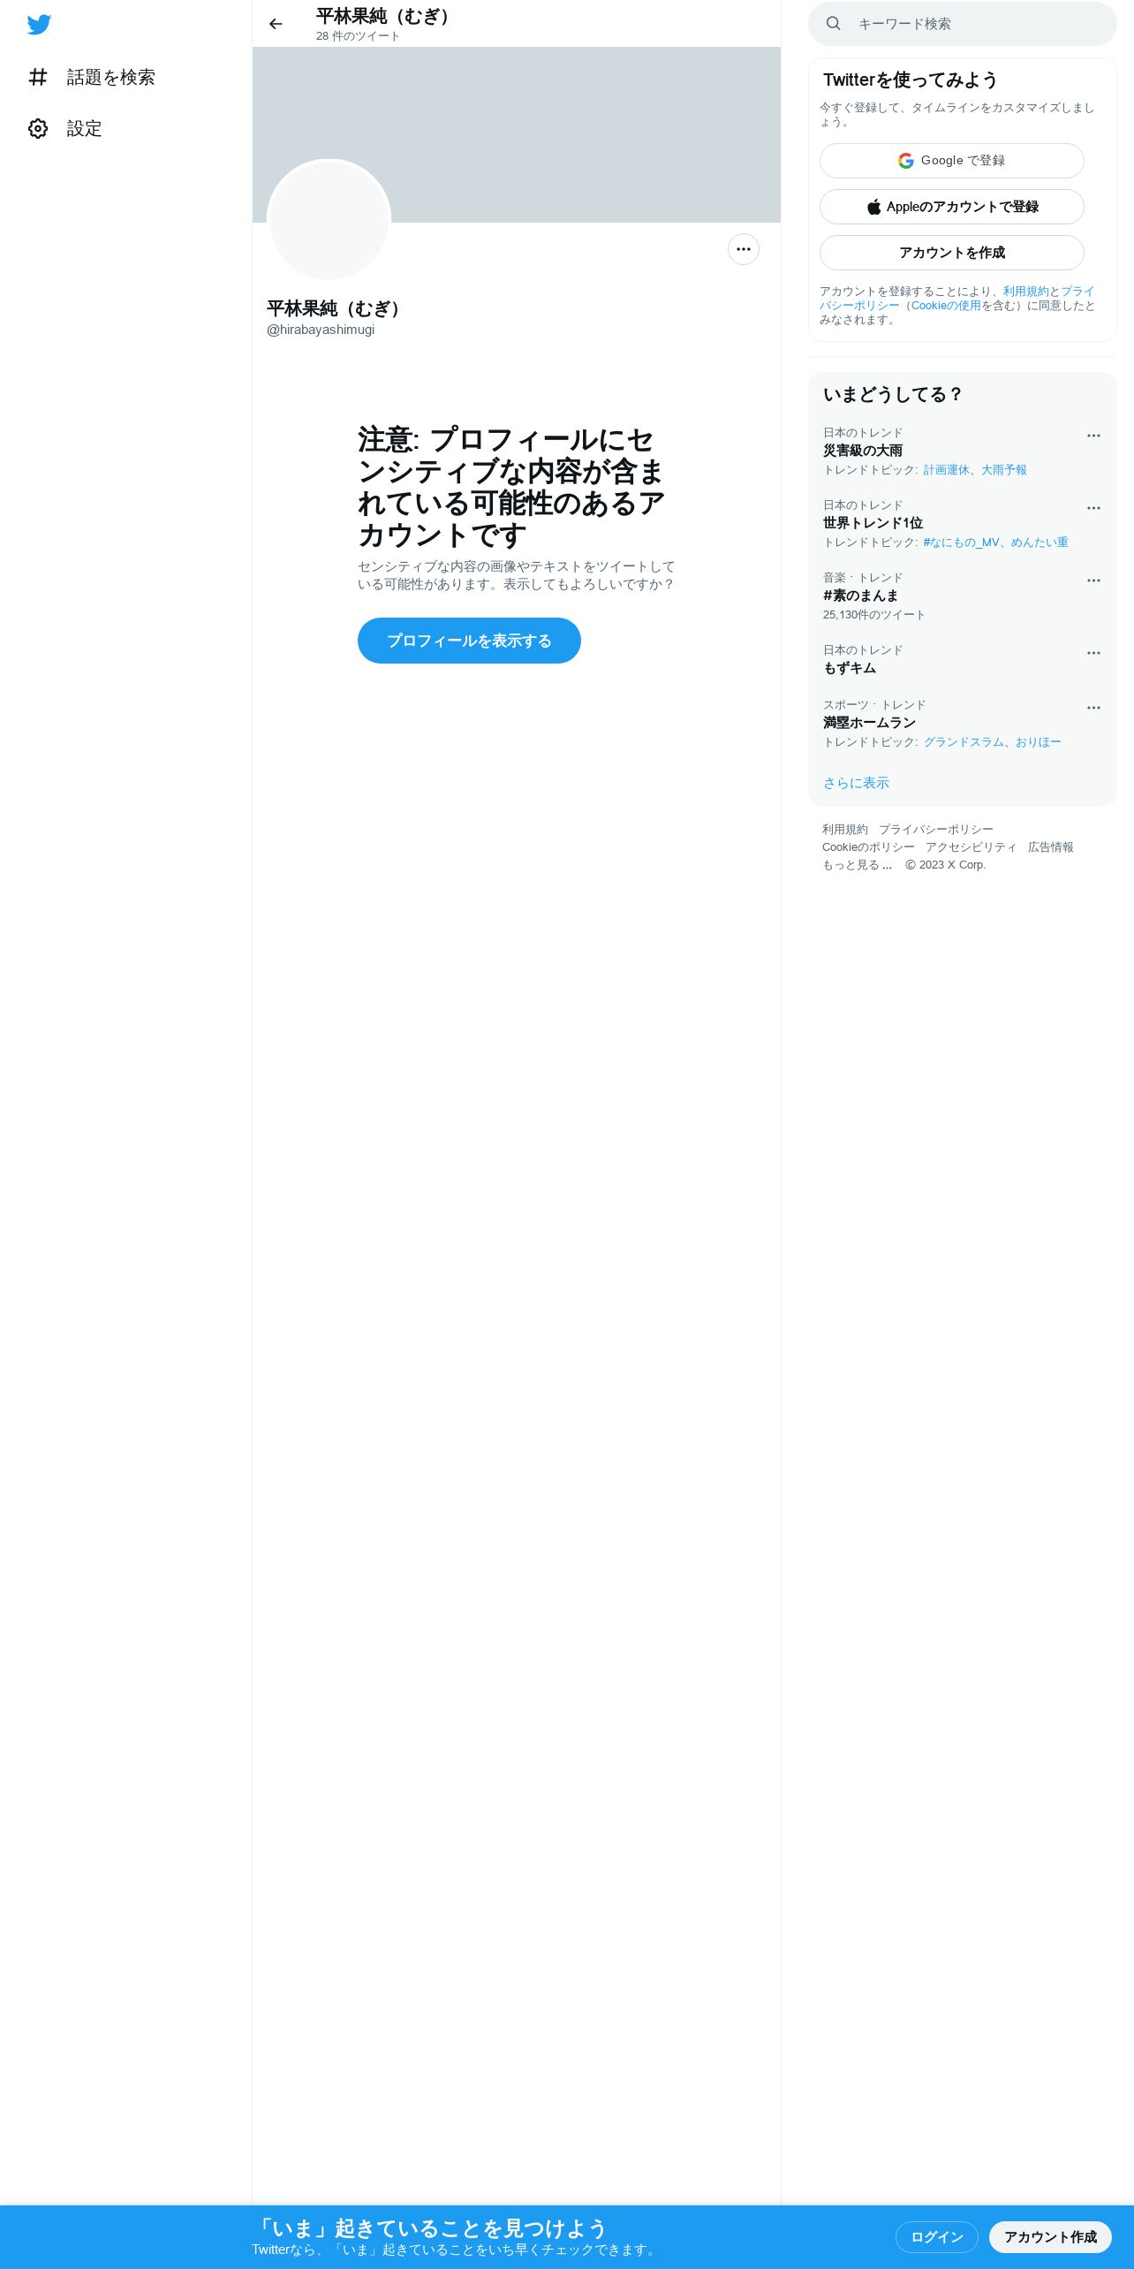Screen dimensions: 1134x2269
Task: Click the ログイン button in bottom banner
Action: (937, 2236)
